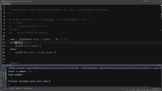Click line number 13 in the gutter
This screenshot has width=162, height=91.
(x=4, y=46)
